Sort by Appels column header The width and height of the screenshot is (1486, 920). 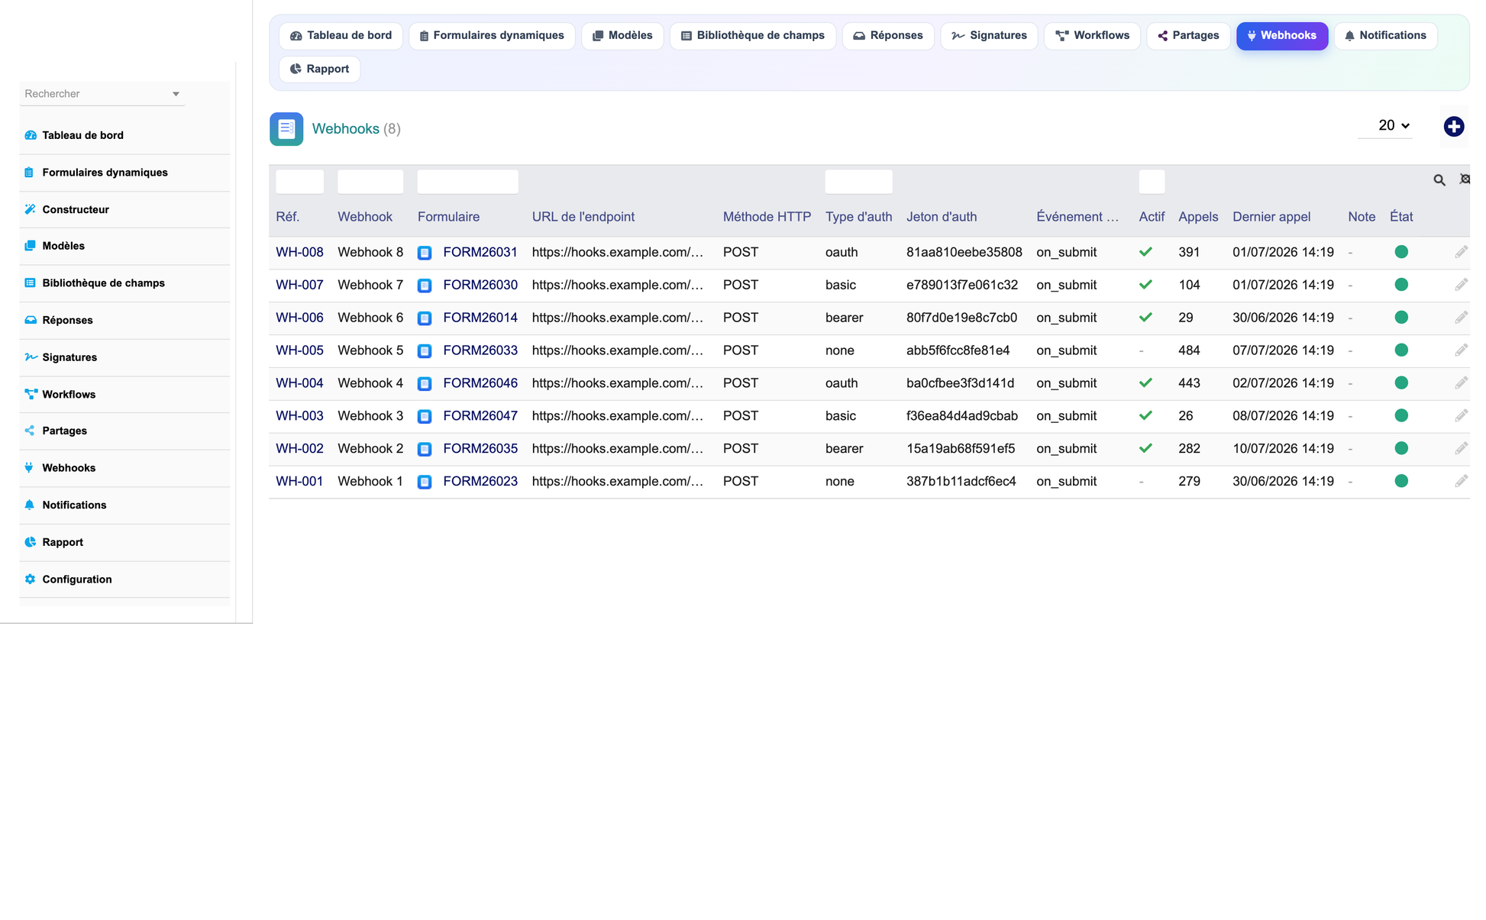(1198, 218)
